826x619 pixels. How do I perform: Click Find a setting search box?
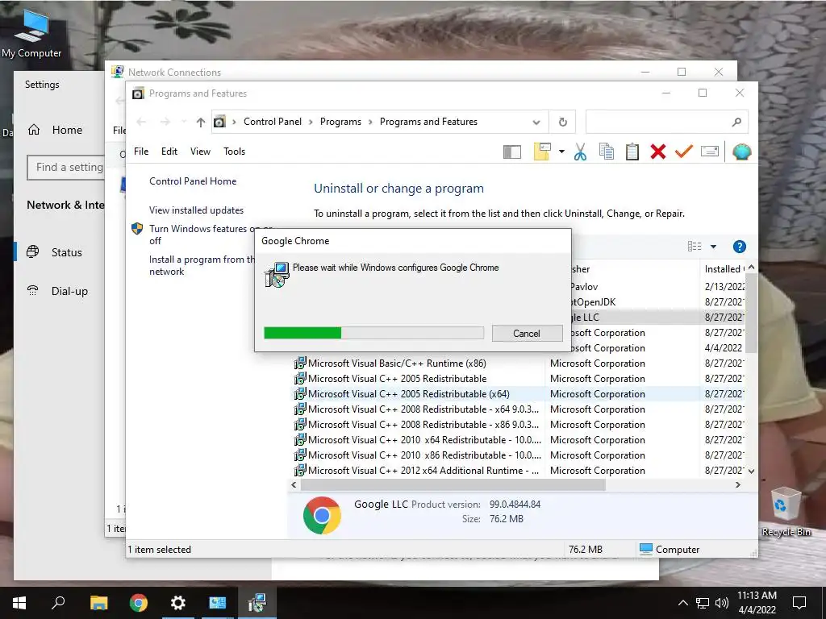click(x=65, y=168)
